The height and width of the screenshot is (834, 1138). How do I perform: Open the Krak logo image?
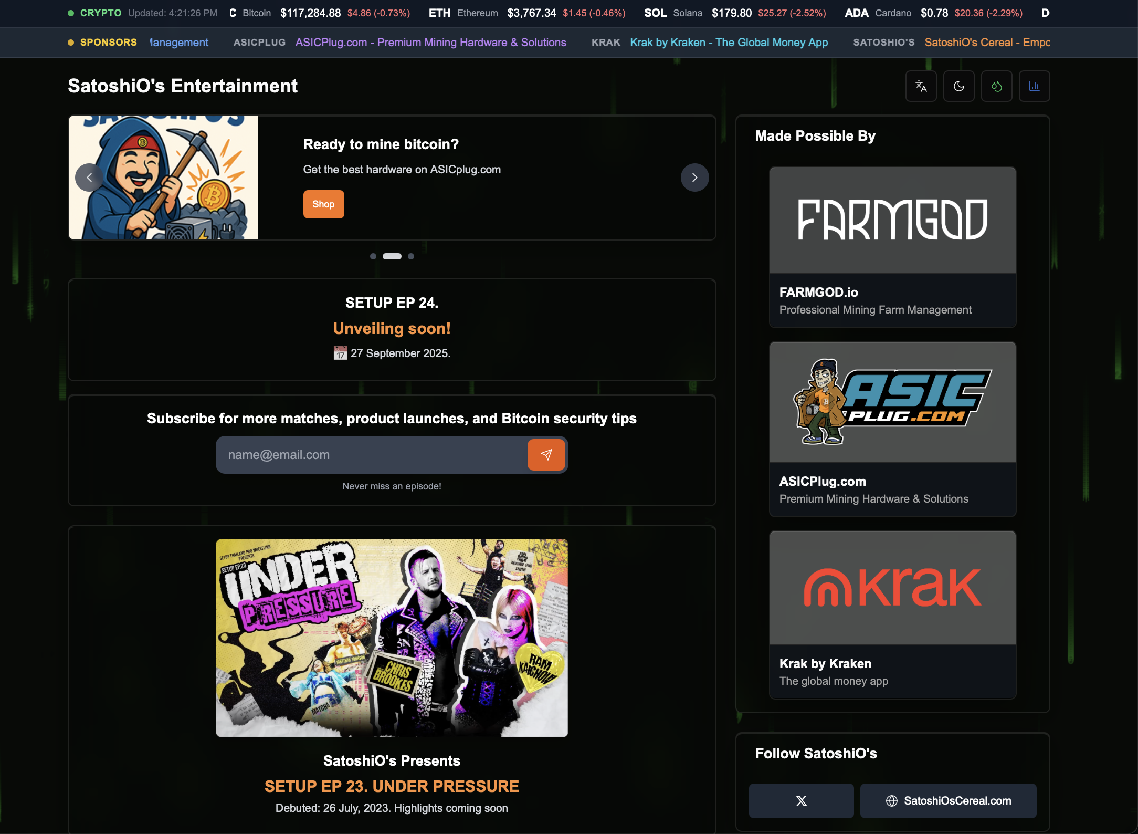coord(892,588)
